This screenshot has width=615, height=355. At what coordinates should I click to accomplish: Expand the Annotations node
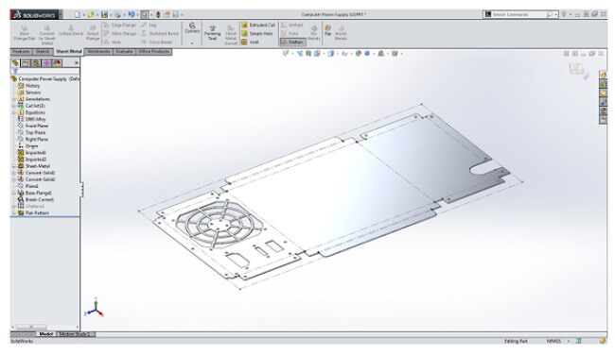(14, 99)
